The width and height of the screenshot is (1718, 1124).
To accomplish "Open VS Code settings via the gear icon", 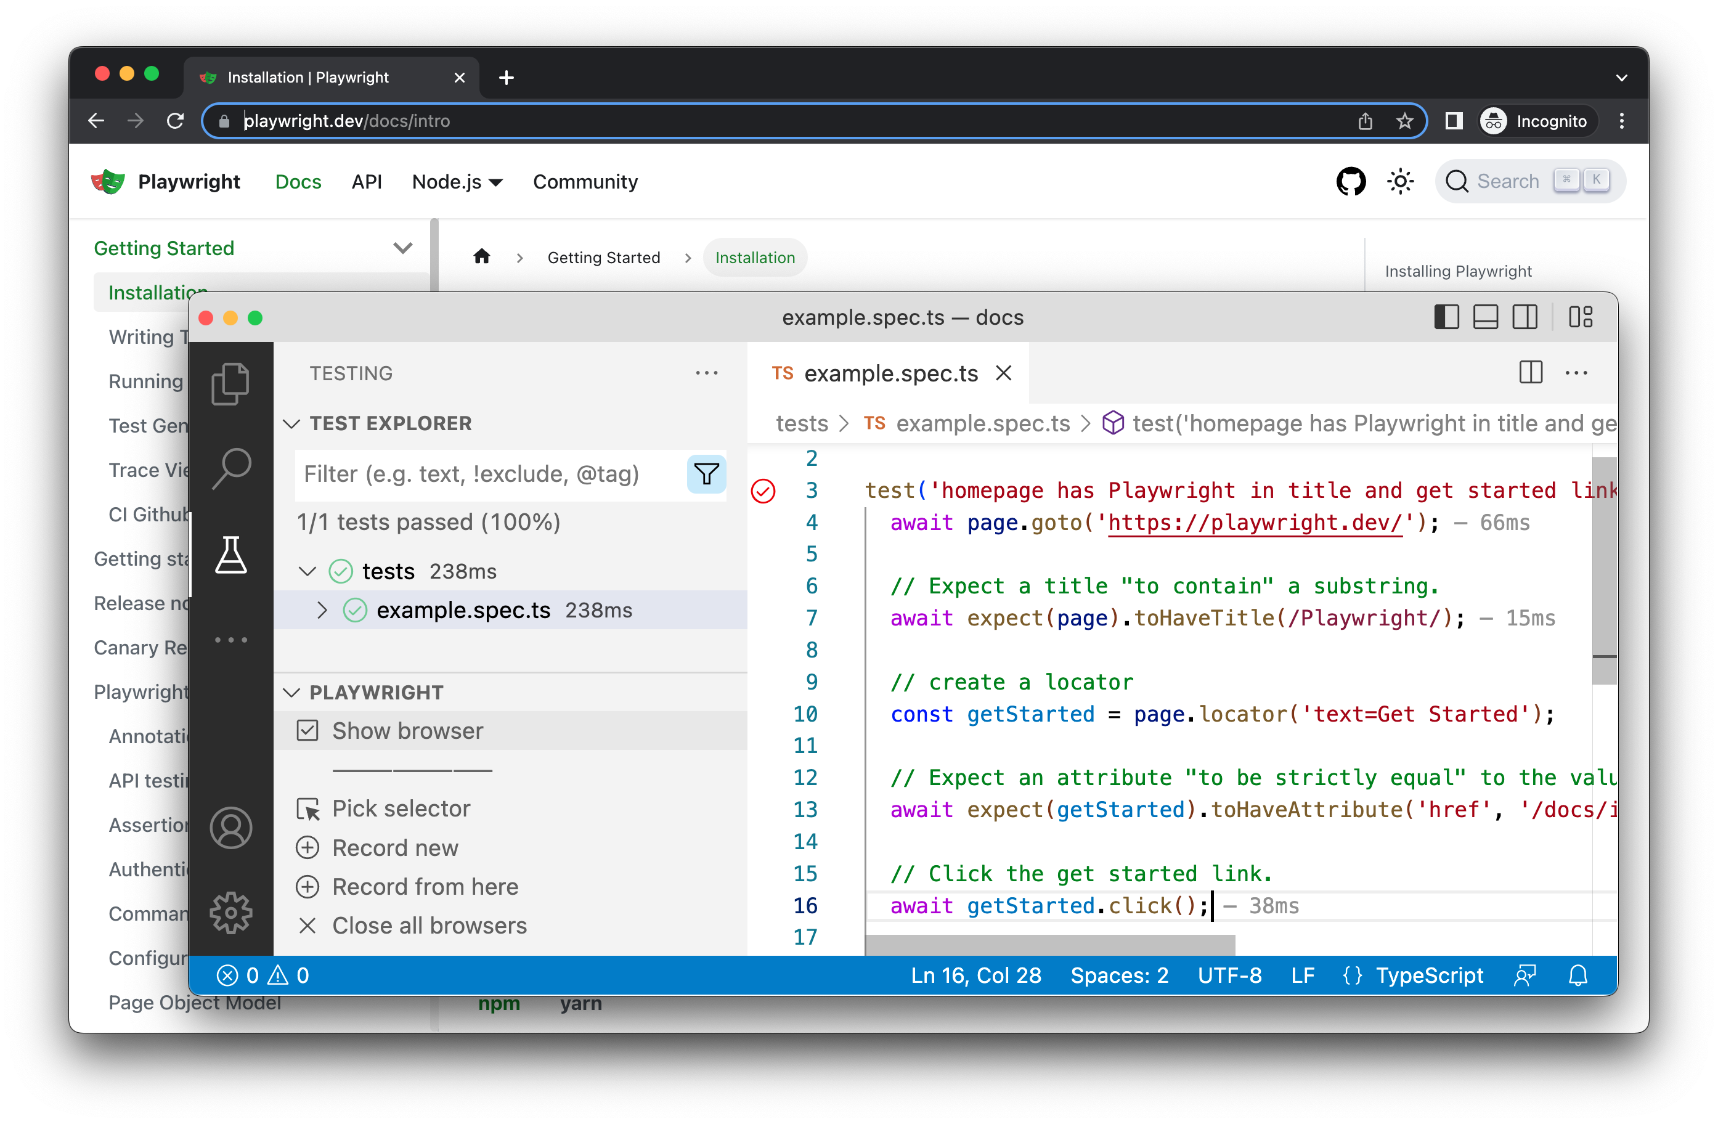I will pos(231,912).
